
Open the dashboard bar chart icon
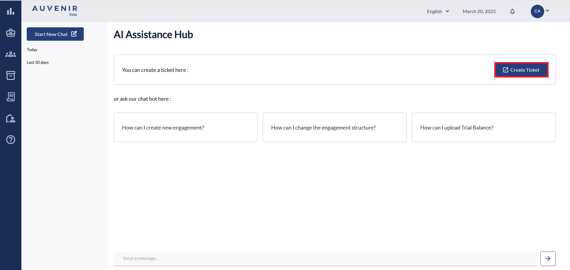click(11, 11)
